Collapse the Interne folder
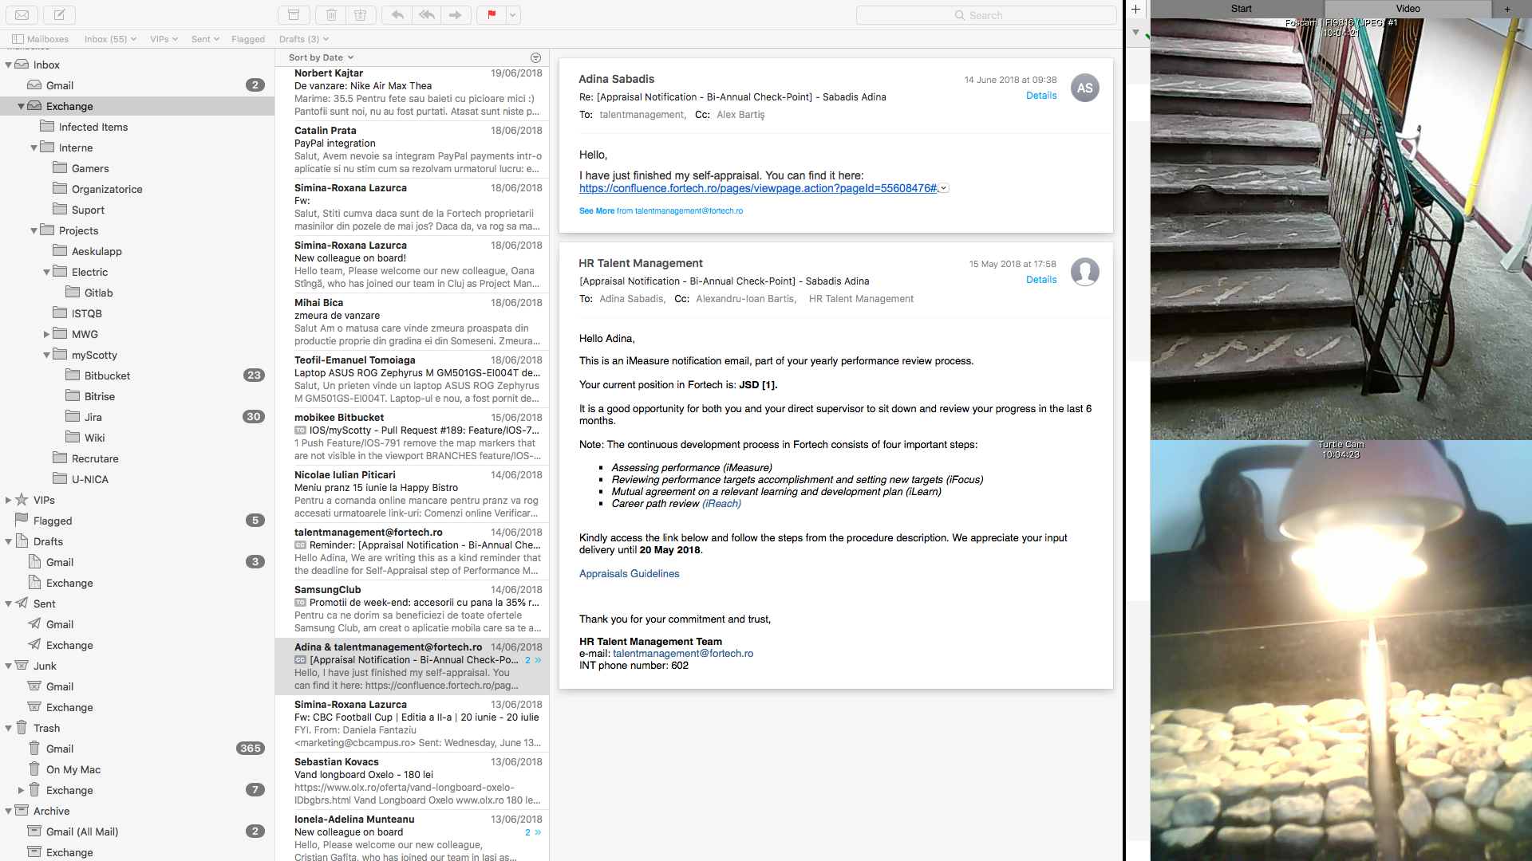 pyautogui.click(x=34, y=148)
